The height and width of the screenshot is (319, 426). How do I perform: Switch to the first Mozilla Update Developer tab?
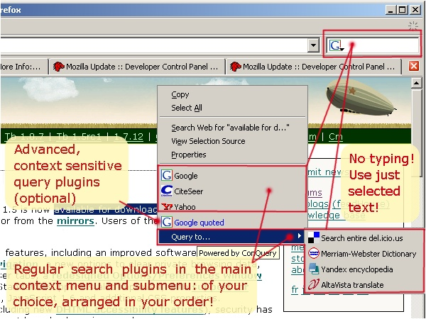click(x=137, y=67)
